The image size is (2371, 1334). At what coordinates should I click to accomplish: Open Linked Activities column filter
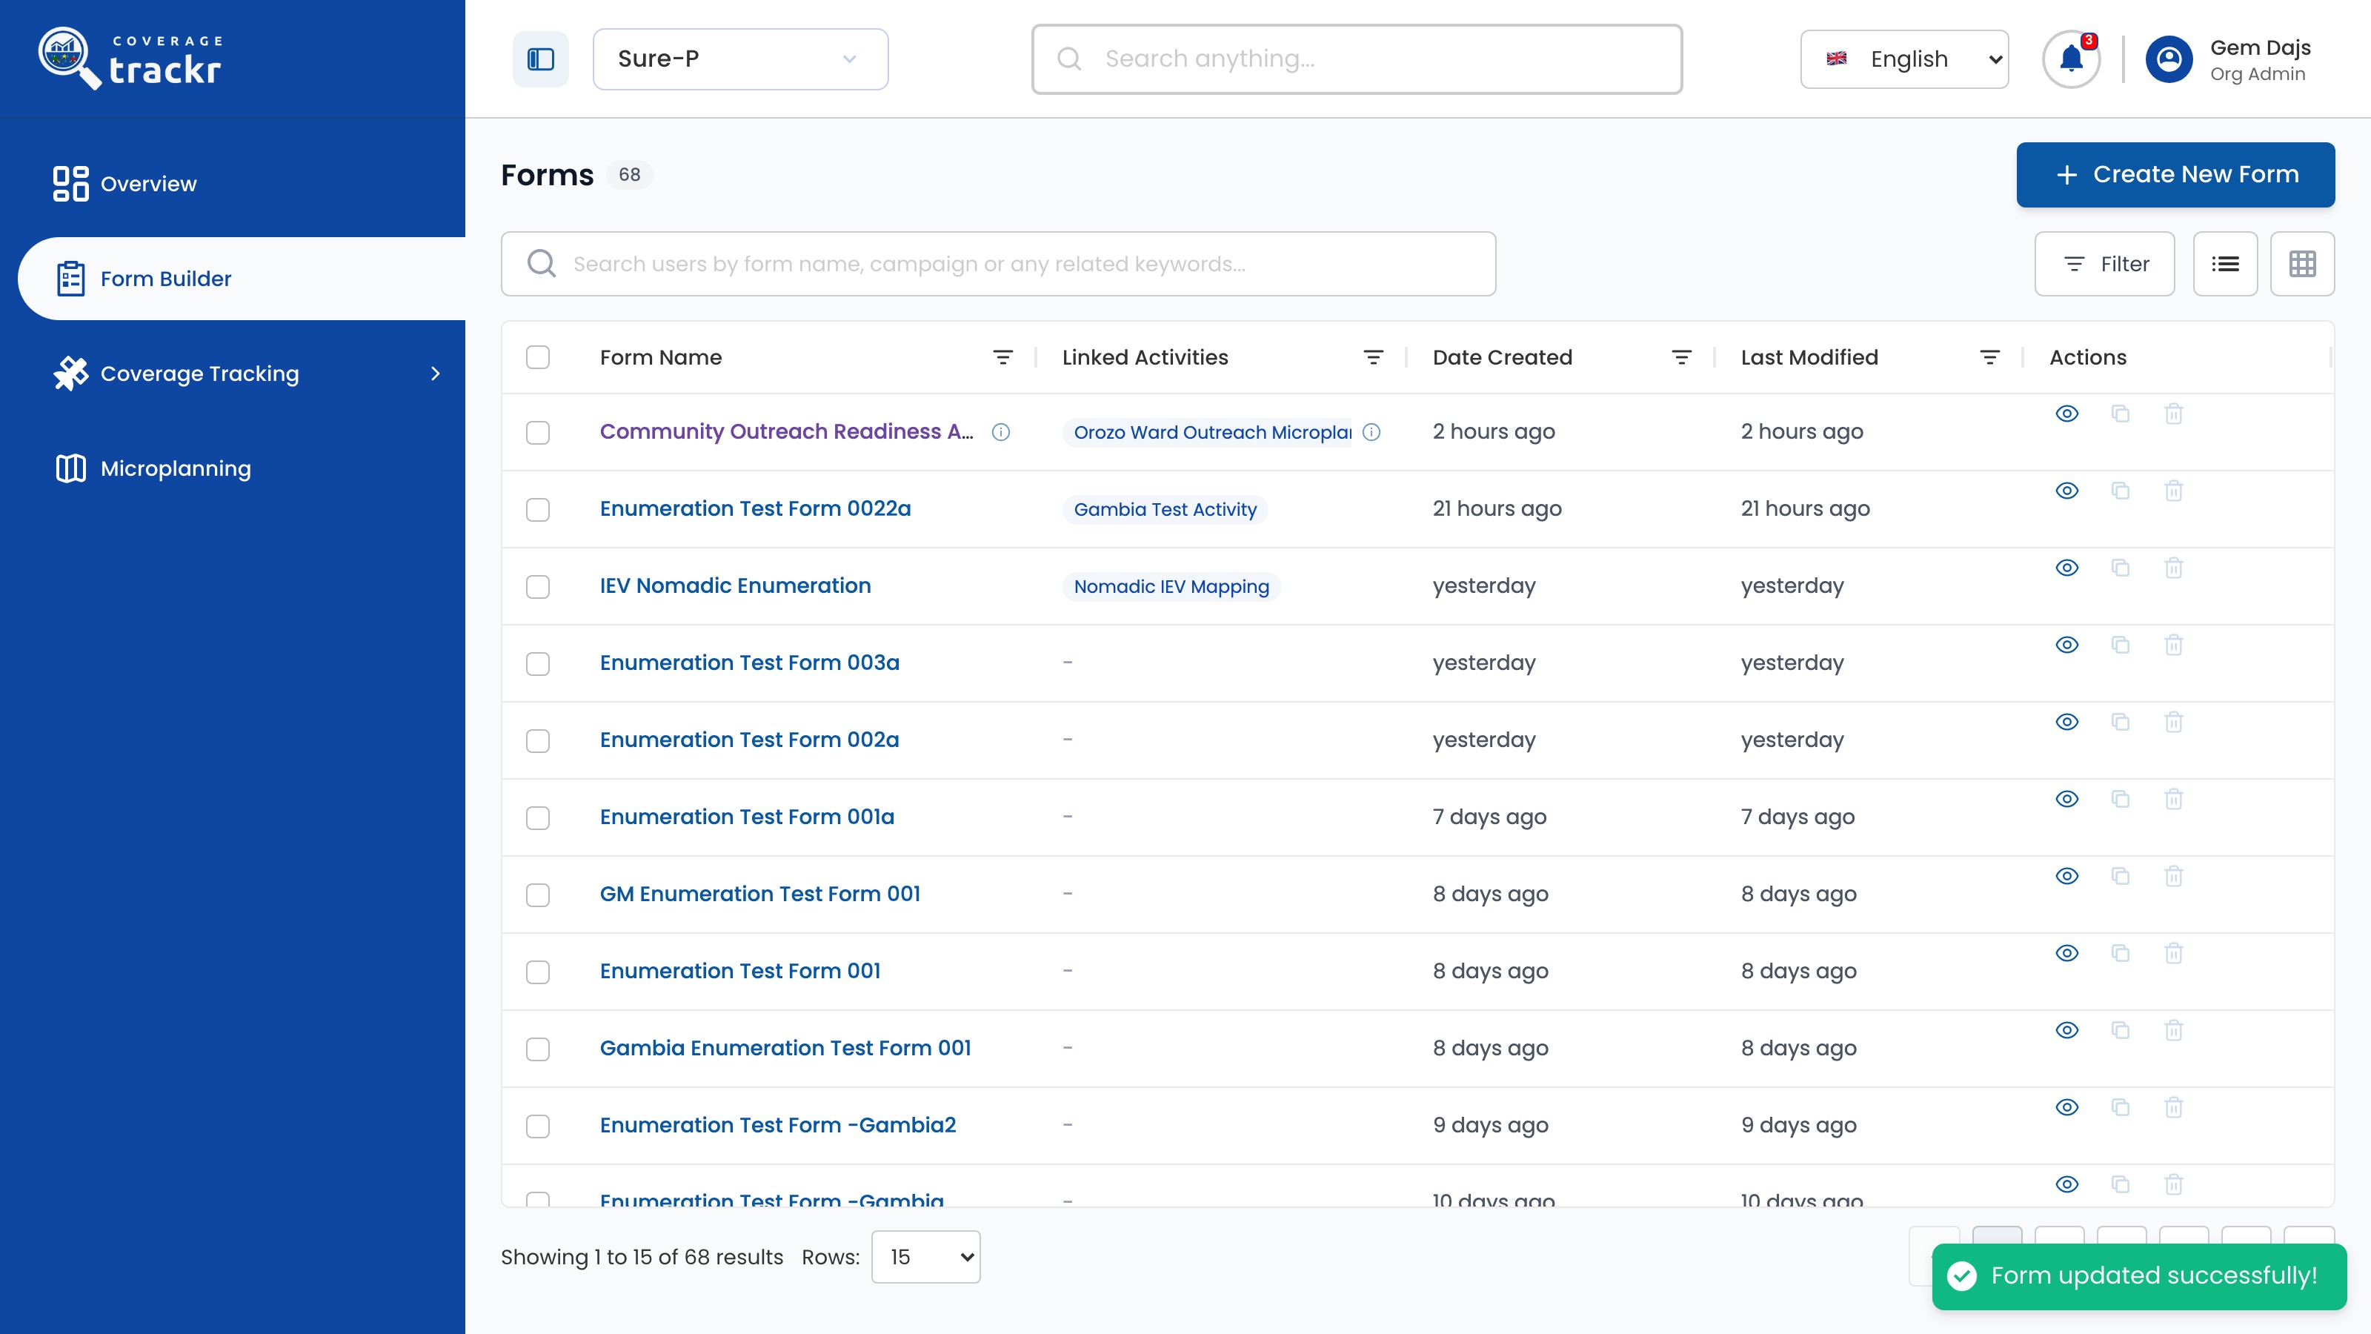pos(1373,357)
